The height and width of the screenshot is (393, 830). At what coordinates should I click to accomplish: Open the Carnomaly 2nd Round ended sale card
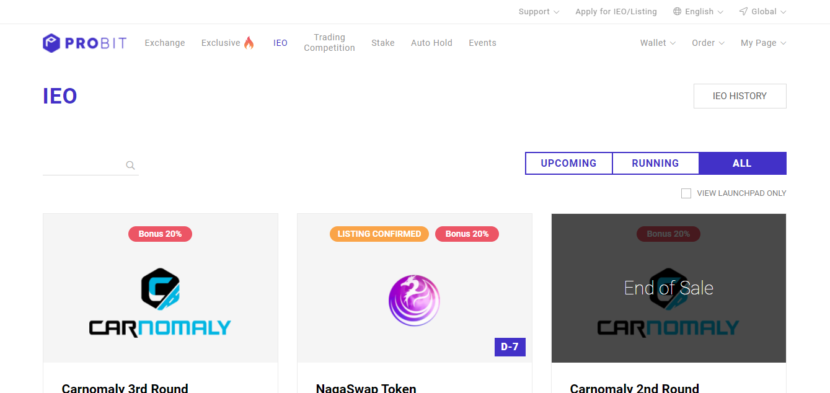(668, 288)
